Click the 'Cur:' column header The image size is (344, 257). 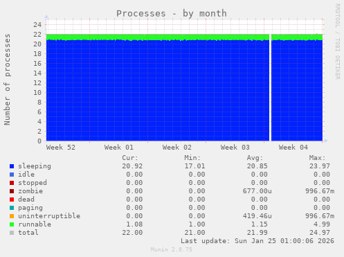coord(130,158)
